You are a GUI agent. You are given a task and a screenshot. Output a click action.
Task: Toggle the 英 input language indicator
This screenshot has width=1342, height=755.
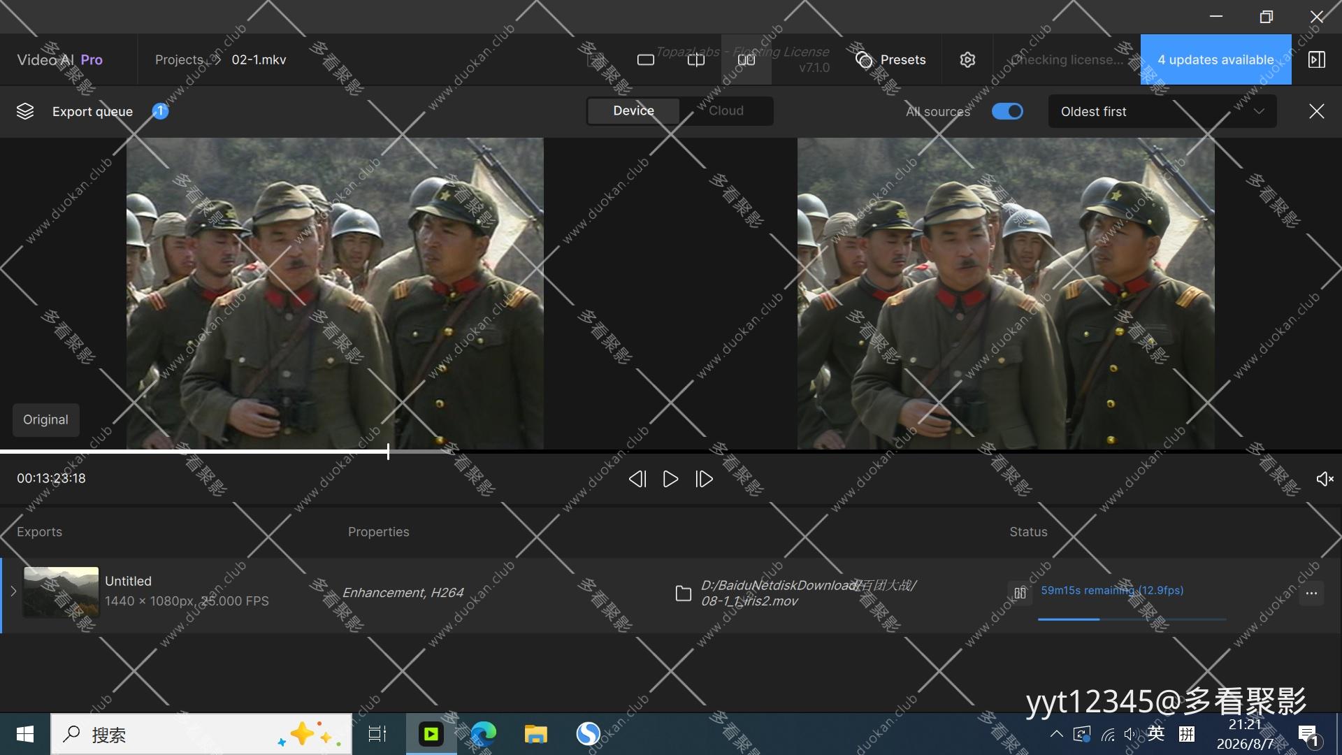click(1156, 733)
